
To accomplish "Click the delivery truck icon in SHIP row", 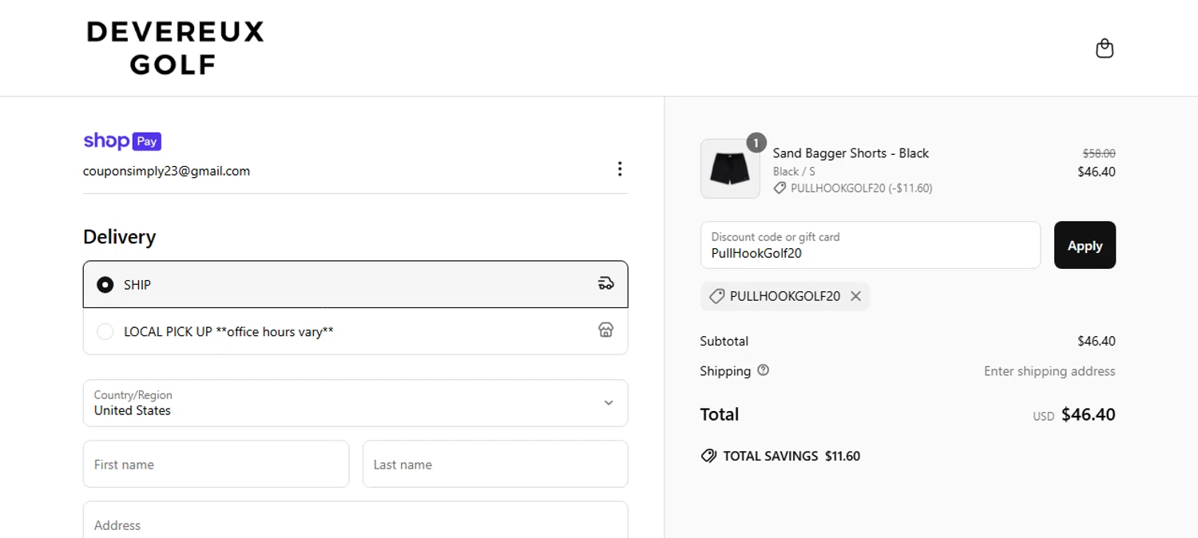I will 606,283.
